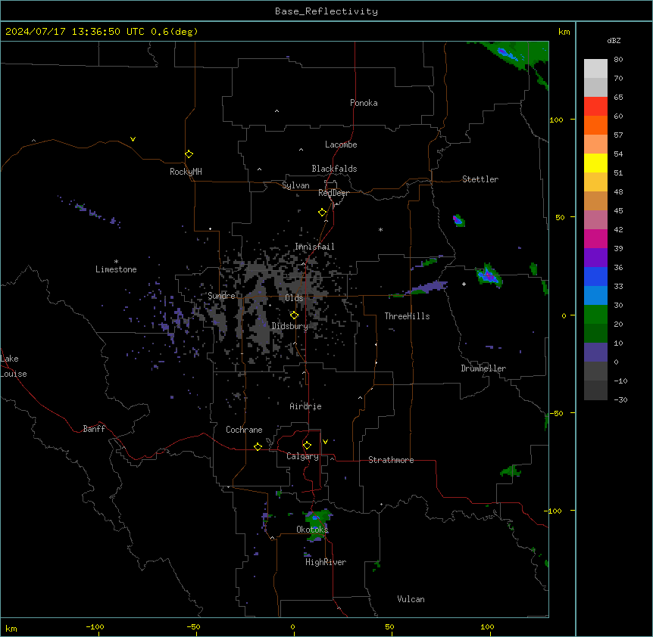The width and height of the screenshot is (653, 637).
Task: Click the Sylvan label
Action: point(295,185)
